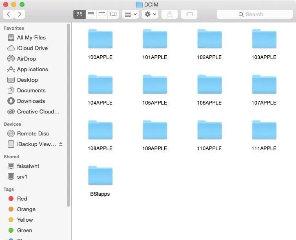Select Creative Cloud Files in sidebar
The image size is (296, 240).
[34, 111]
